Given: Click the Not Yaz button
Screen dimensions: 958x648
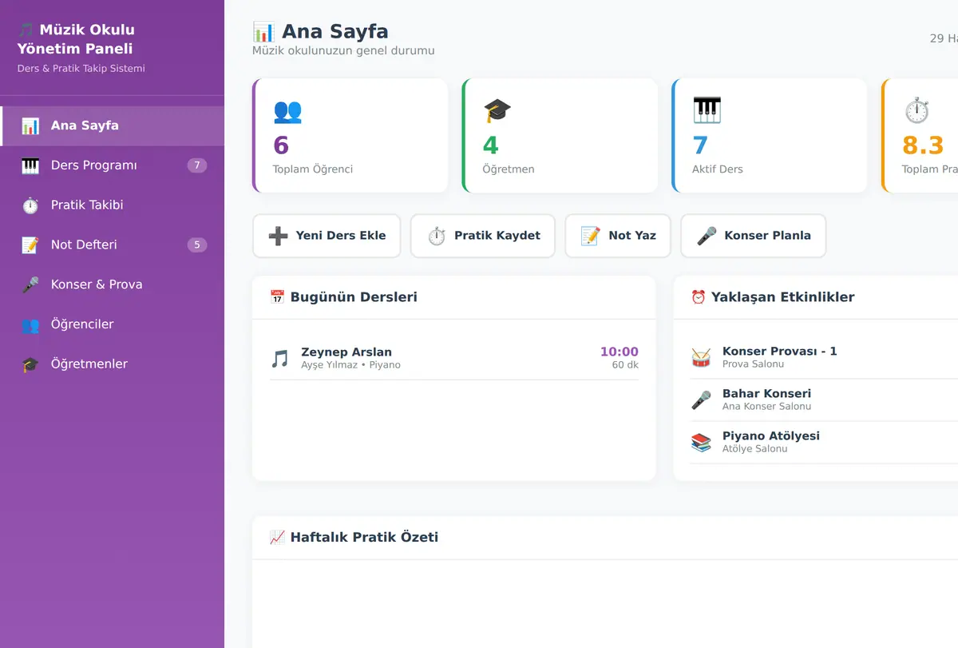Looking at the screenshot, I should click(x=618, y=236).
